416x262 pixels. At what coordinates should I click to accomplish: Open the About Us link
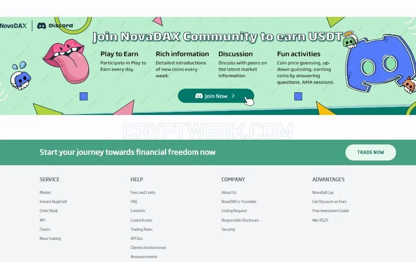229,193
